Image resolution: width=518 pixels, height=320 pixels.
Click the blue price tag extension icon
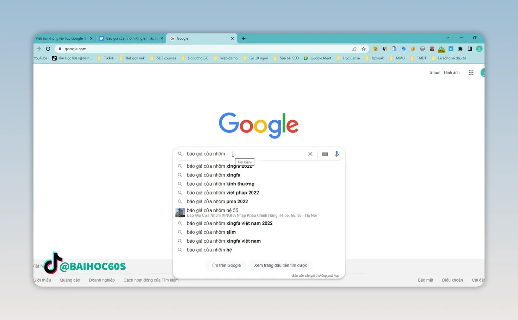tap(403, 49)
